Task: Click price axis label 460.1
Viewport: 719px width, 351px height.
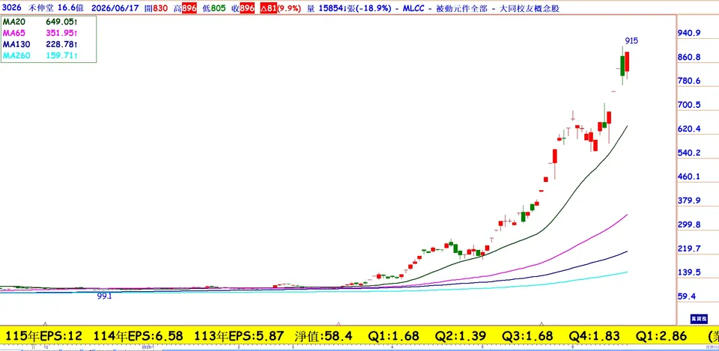Action: (x=689, y=177)
